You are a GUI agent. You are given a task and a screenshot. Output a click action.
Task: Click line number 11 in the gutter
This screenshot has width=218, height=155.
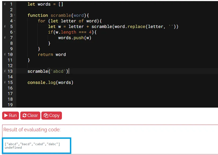pyautogui.click(x=10, y=60)
